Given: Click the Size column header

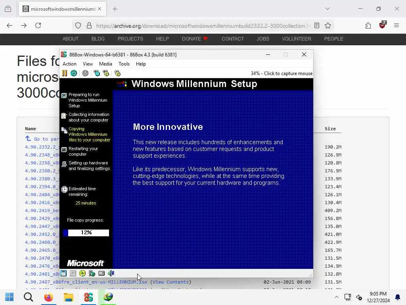Looking at the screenshot, I should 330,129.
